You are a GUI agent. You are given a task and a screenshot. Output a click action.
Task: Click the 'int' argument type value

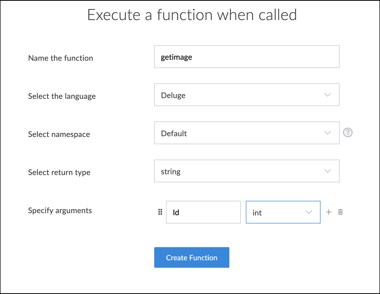coord(257,213)
